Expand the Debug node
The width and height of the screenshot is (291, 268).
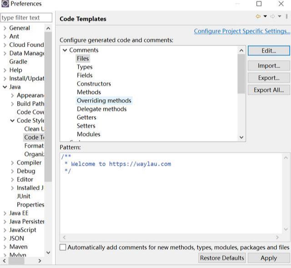coord(12,171)
